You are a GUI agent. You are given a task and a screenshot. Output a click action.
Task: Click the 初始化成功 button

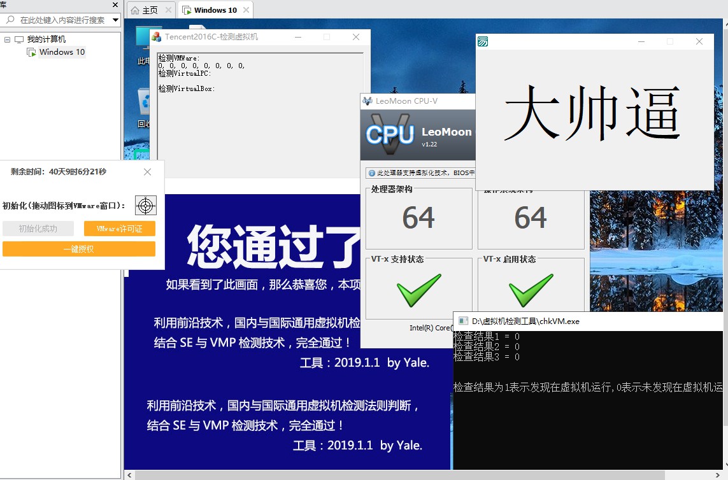tap(38, 229)
